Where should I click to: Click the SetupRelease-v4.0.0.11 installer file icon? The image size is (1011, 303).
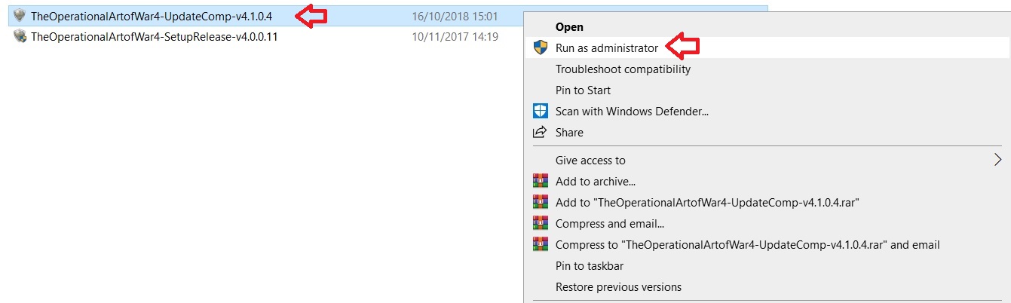coord(20,36)
